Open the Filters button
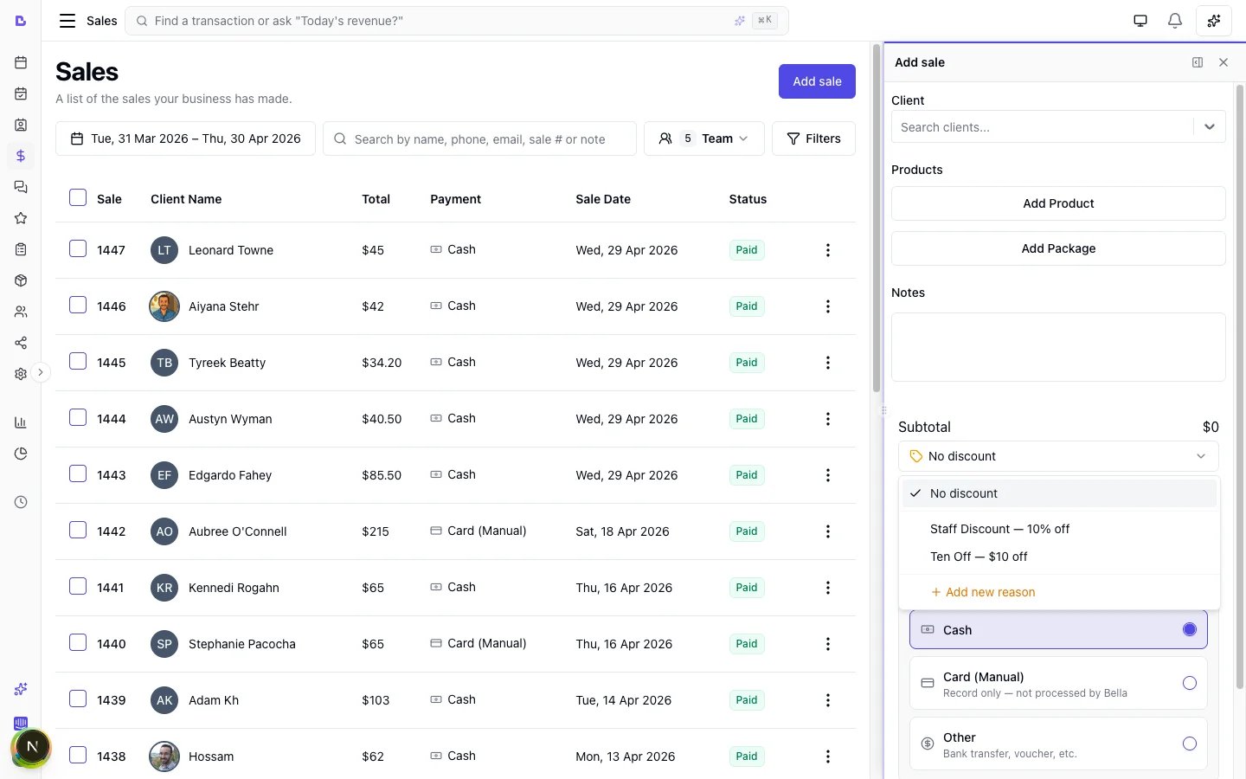Screen dimensions: 1246x779 (x=813, y=138)
